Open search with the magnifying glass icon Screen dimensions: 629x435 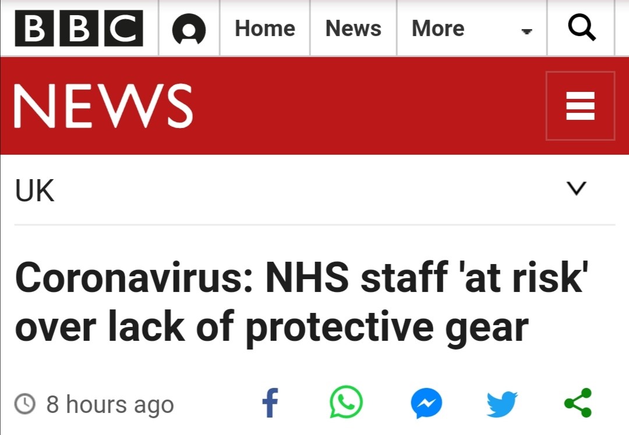click(581, 28)
